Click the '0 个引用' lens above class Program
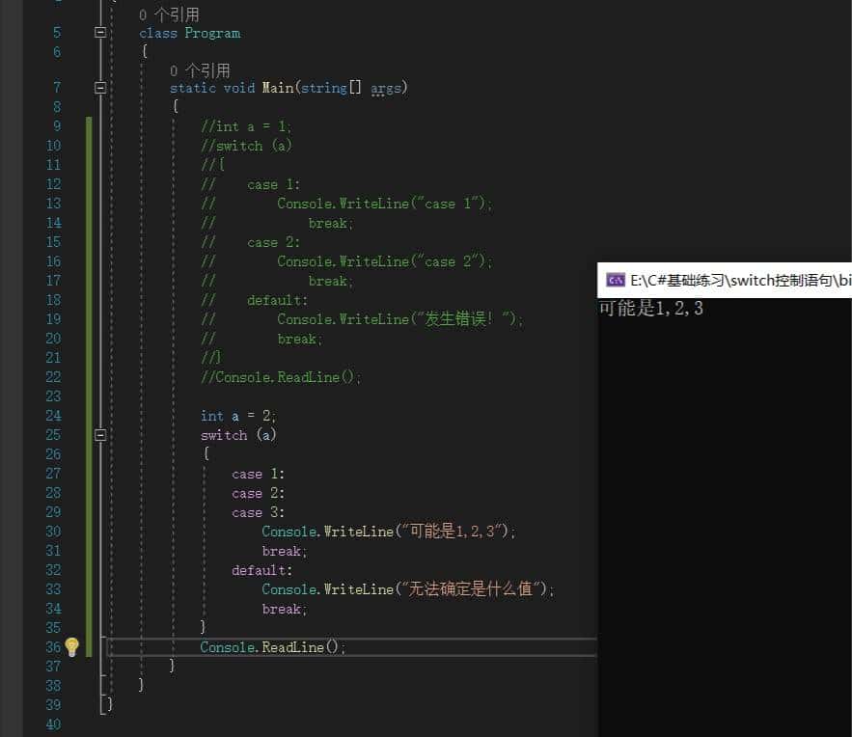852x737 pixels. coord(169,14)
